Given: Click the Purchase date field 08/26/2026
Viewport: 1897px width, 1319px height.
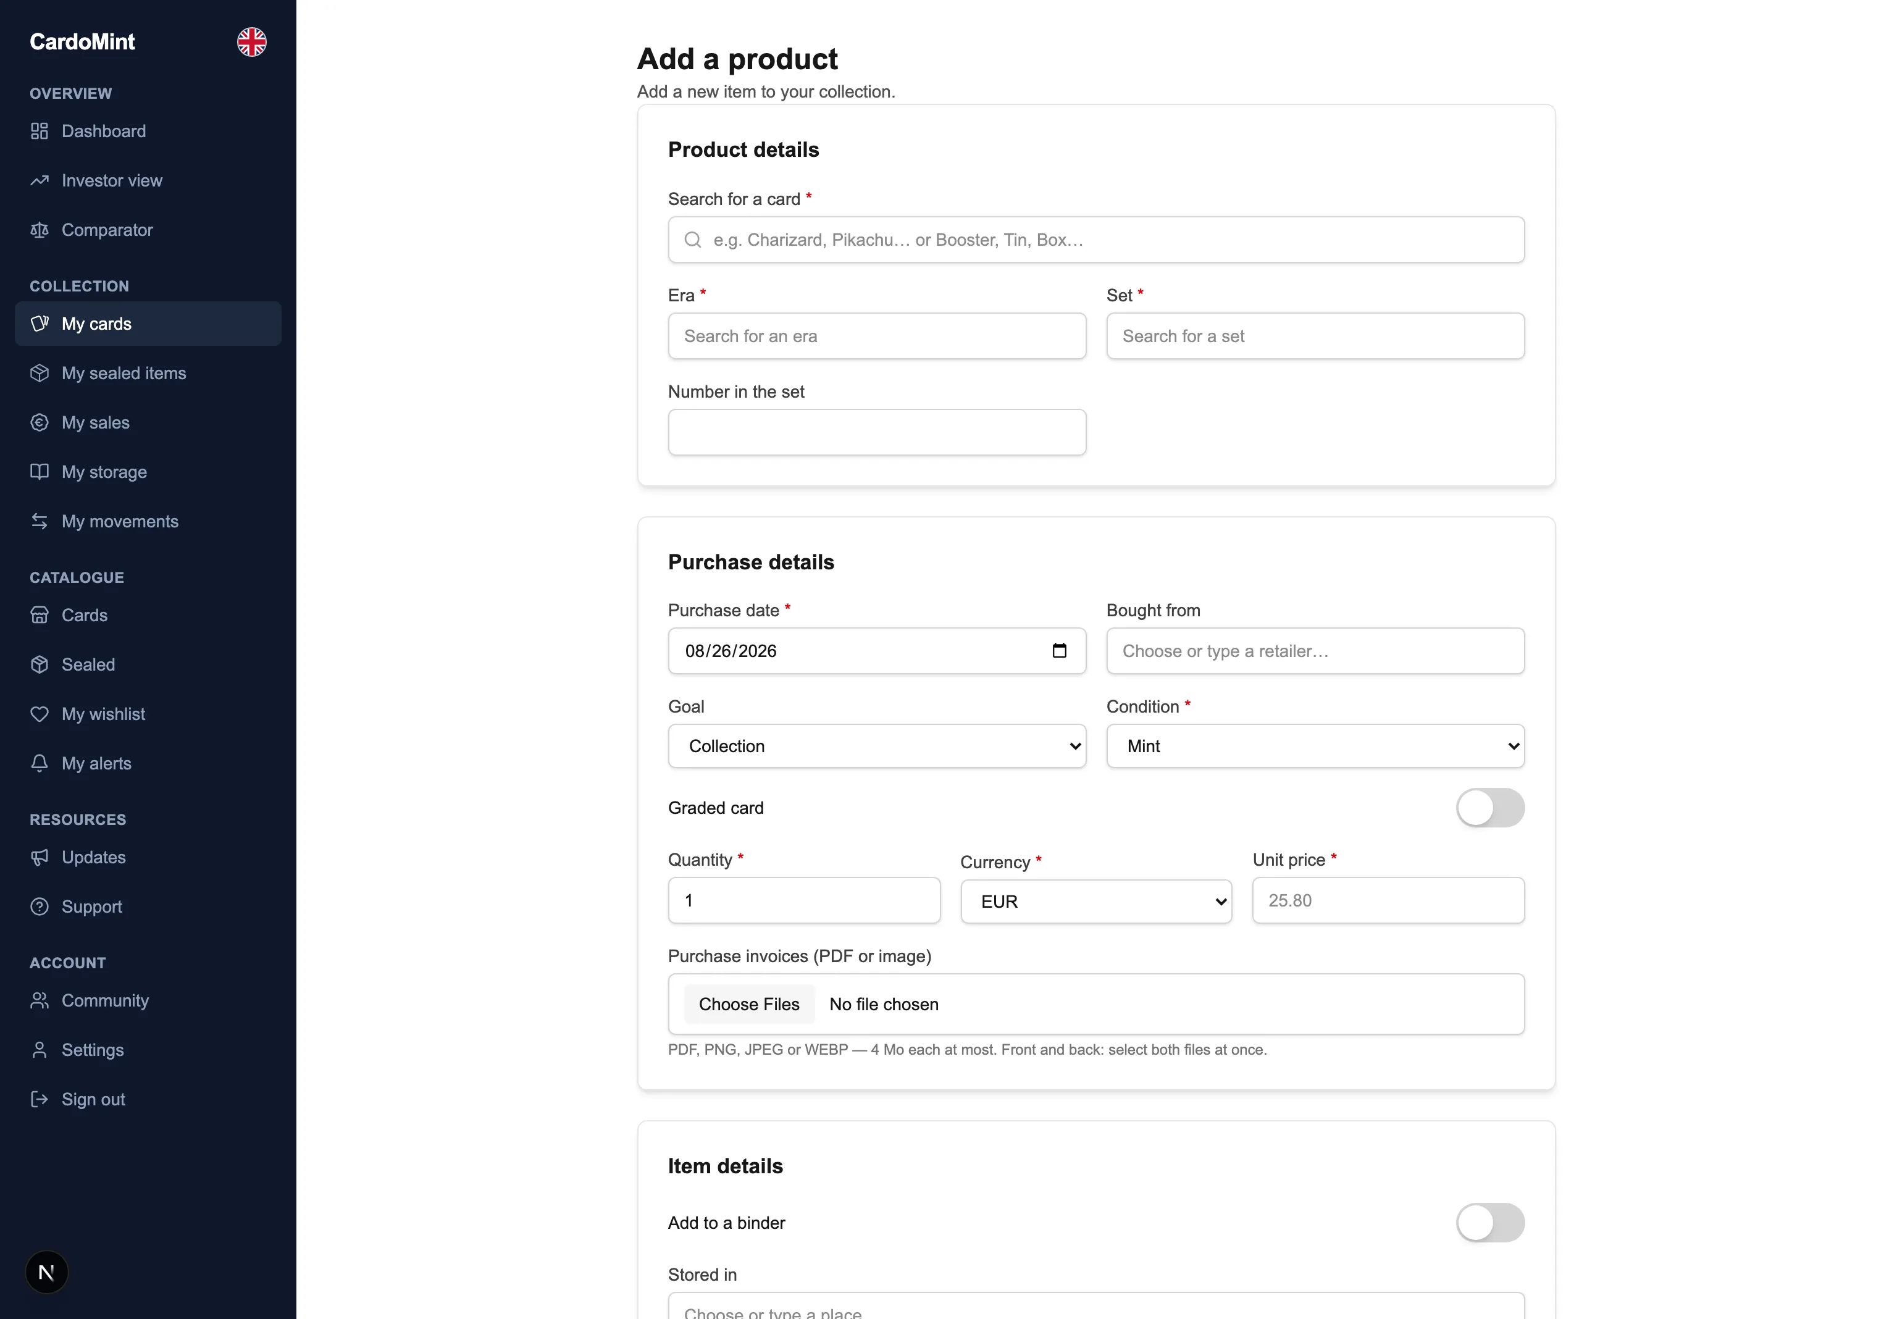Looking at the screenshot, I should coord(877,651).
